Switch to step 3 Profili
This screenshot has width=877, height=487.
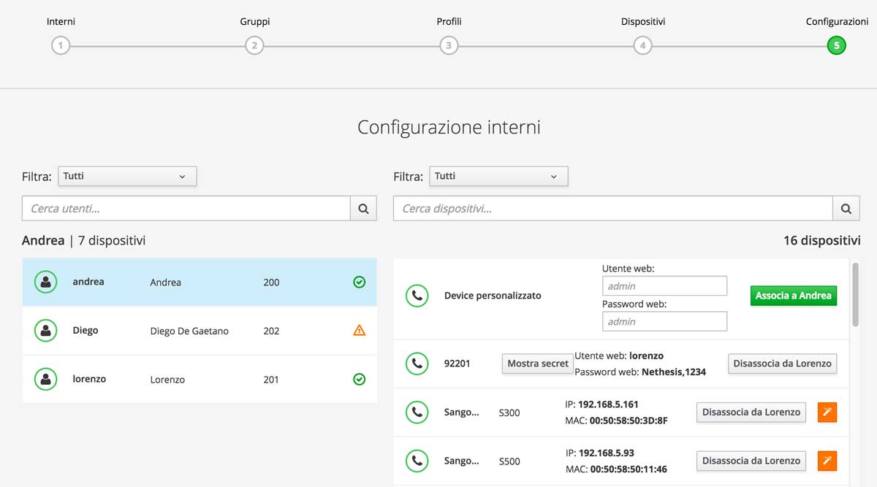point(449,45)
